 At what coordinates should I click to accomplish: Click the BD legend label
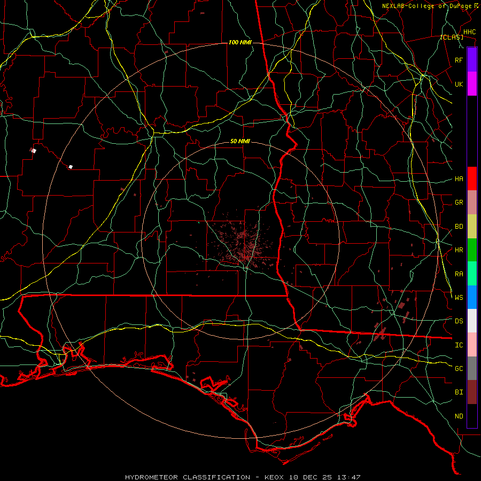coord(459,227)
